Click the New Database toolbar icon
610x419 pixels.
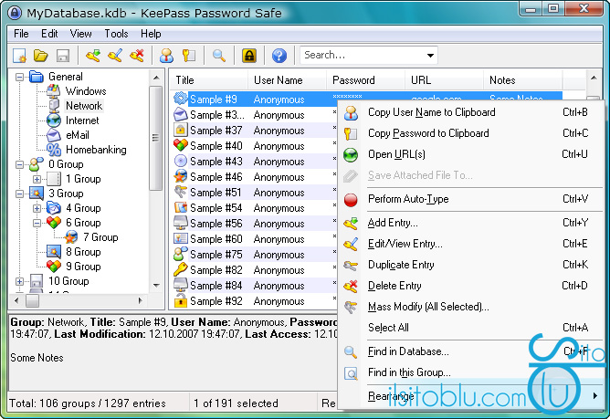click(x=19, y=56)
